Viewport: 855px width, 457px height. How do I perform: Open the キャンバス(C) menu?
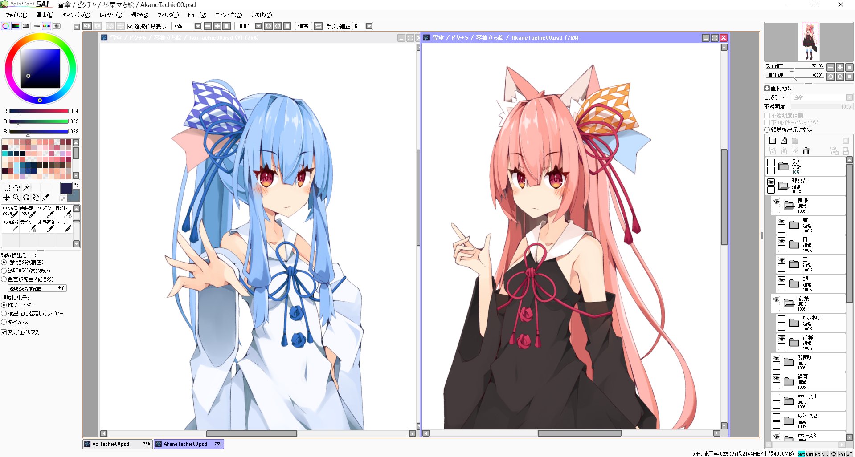click(x=76, y=15)
